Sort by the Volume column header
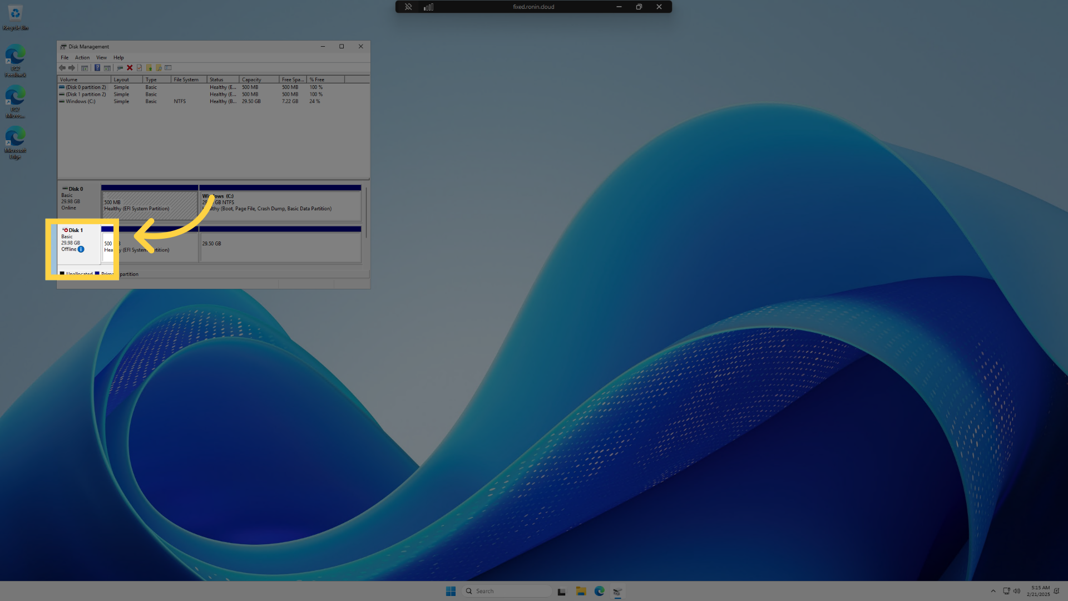 point(85,80)
